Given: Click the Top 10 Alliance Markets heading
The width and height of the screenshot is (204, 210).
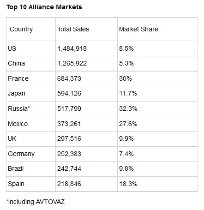Looking at the screenshot, I should click(x=44, y=7).
